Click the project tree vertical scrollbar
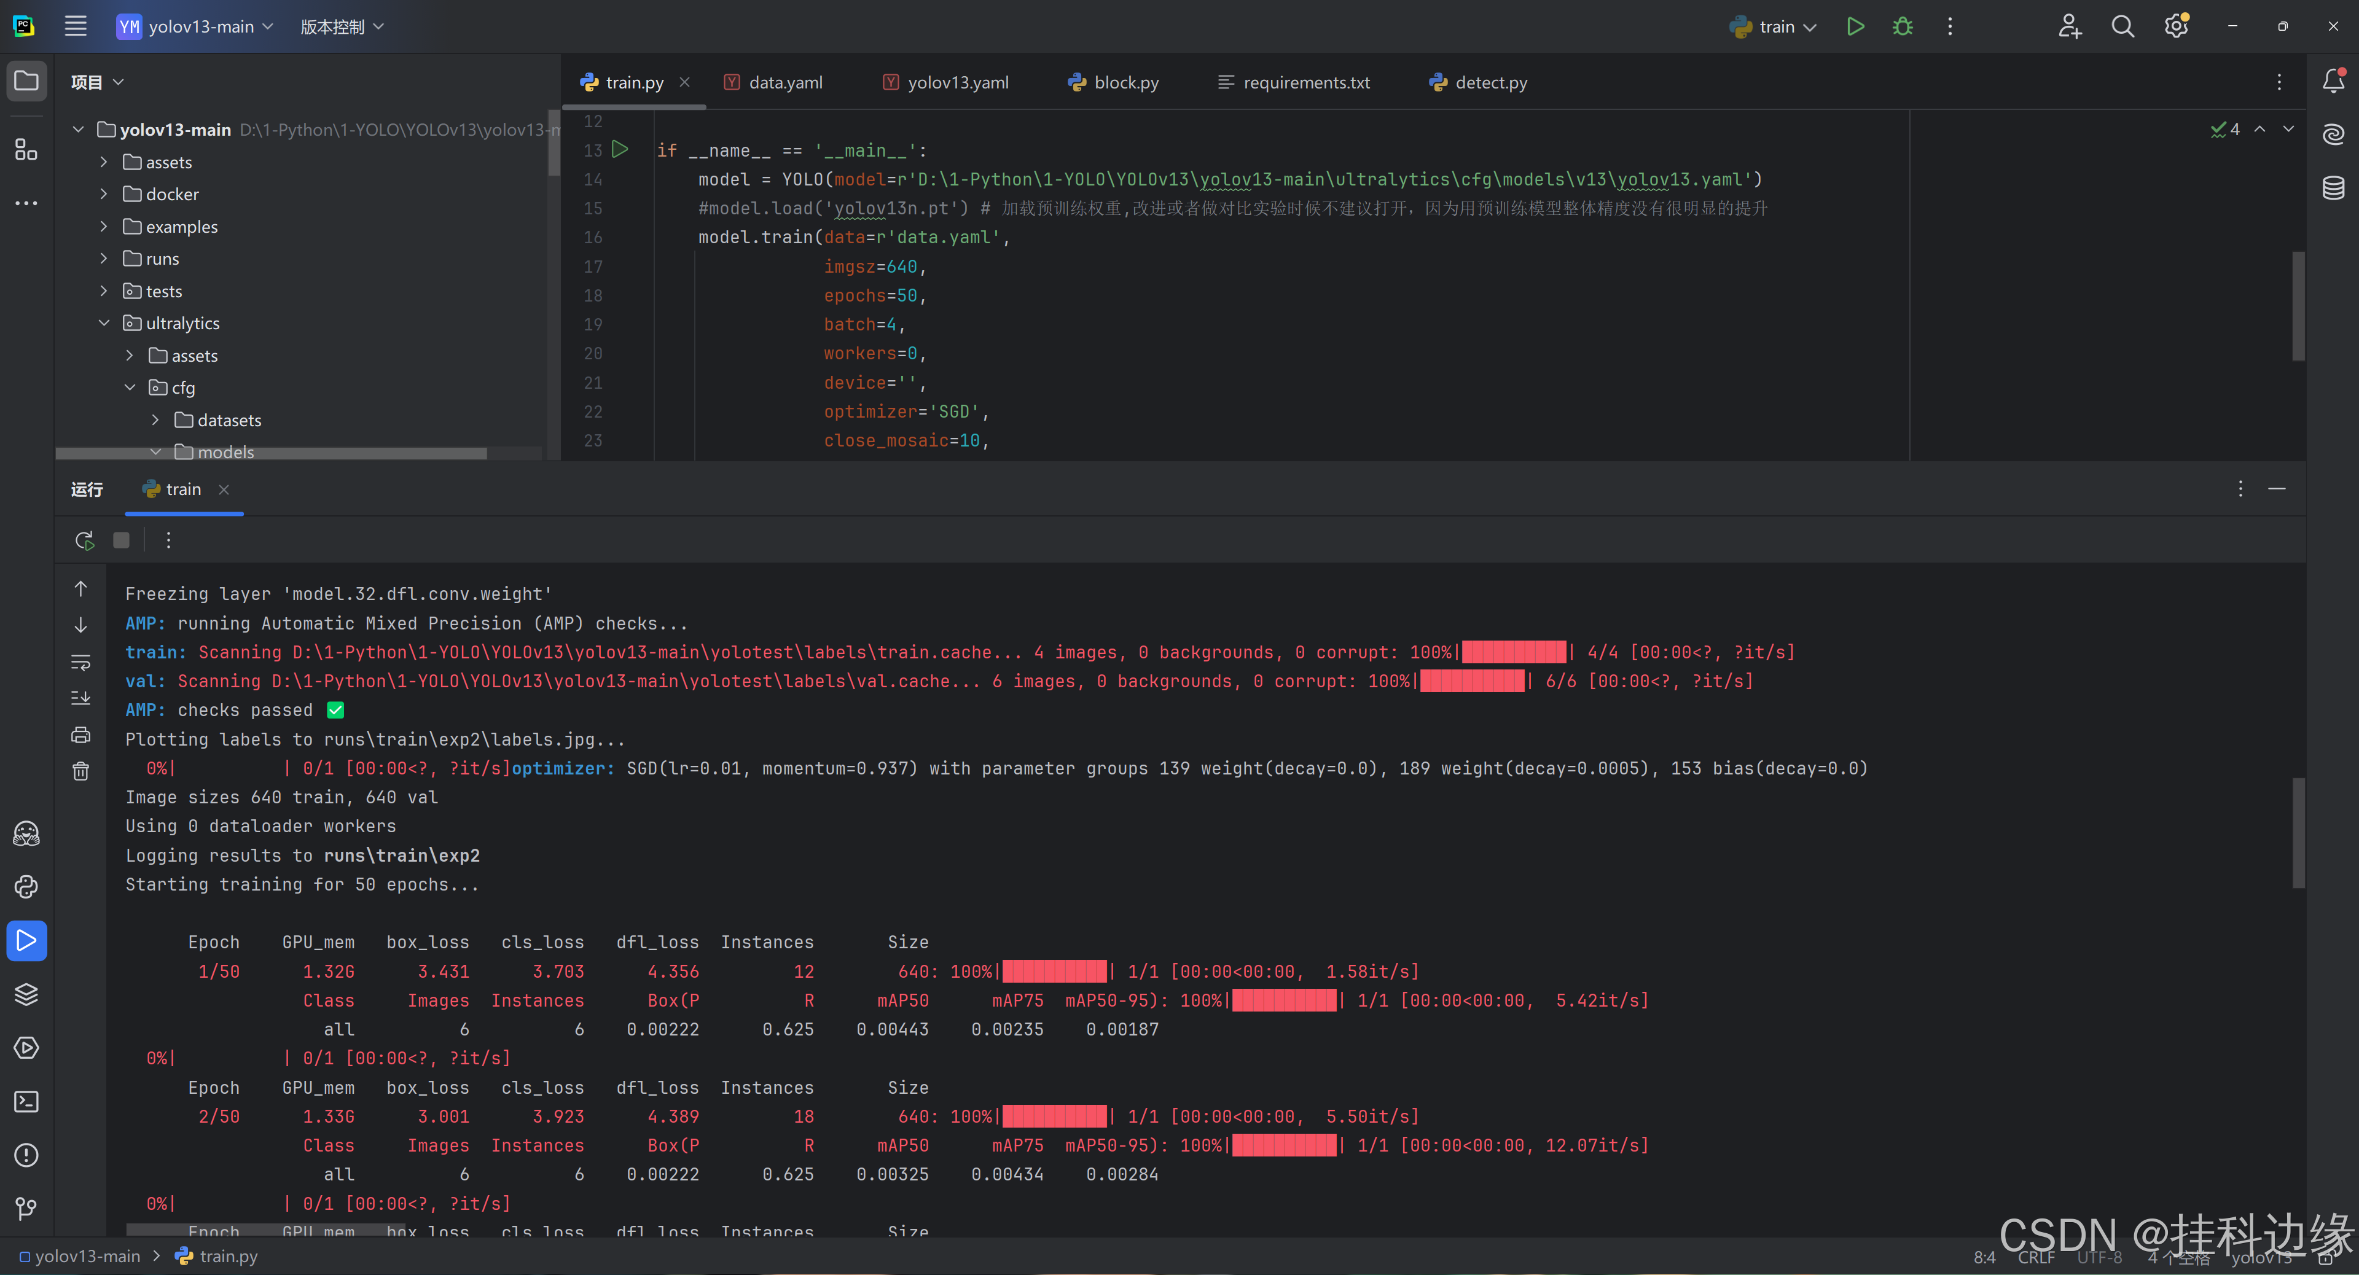Viewport: 2359px width, 1275px height. click(553, 144)
